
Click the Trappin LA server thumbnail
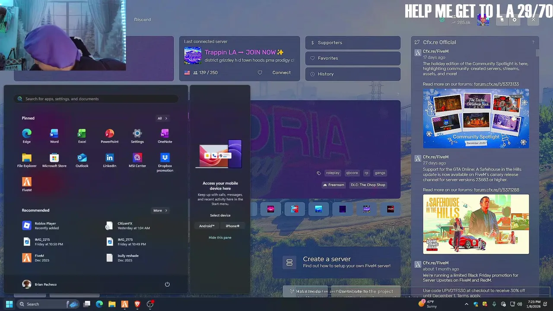pyautogui.click(x=193, y=56)
